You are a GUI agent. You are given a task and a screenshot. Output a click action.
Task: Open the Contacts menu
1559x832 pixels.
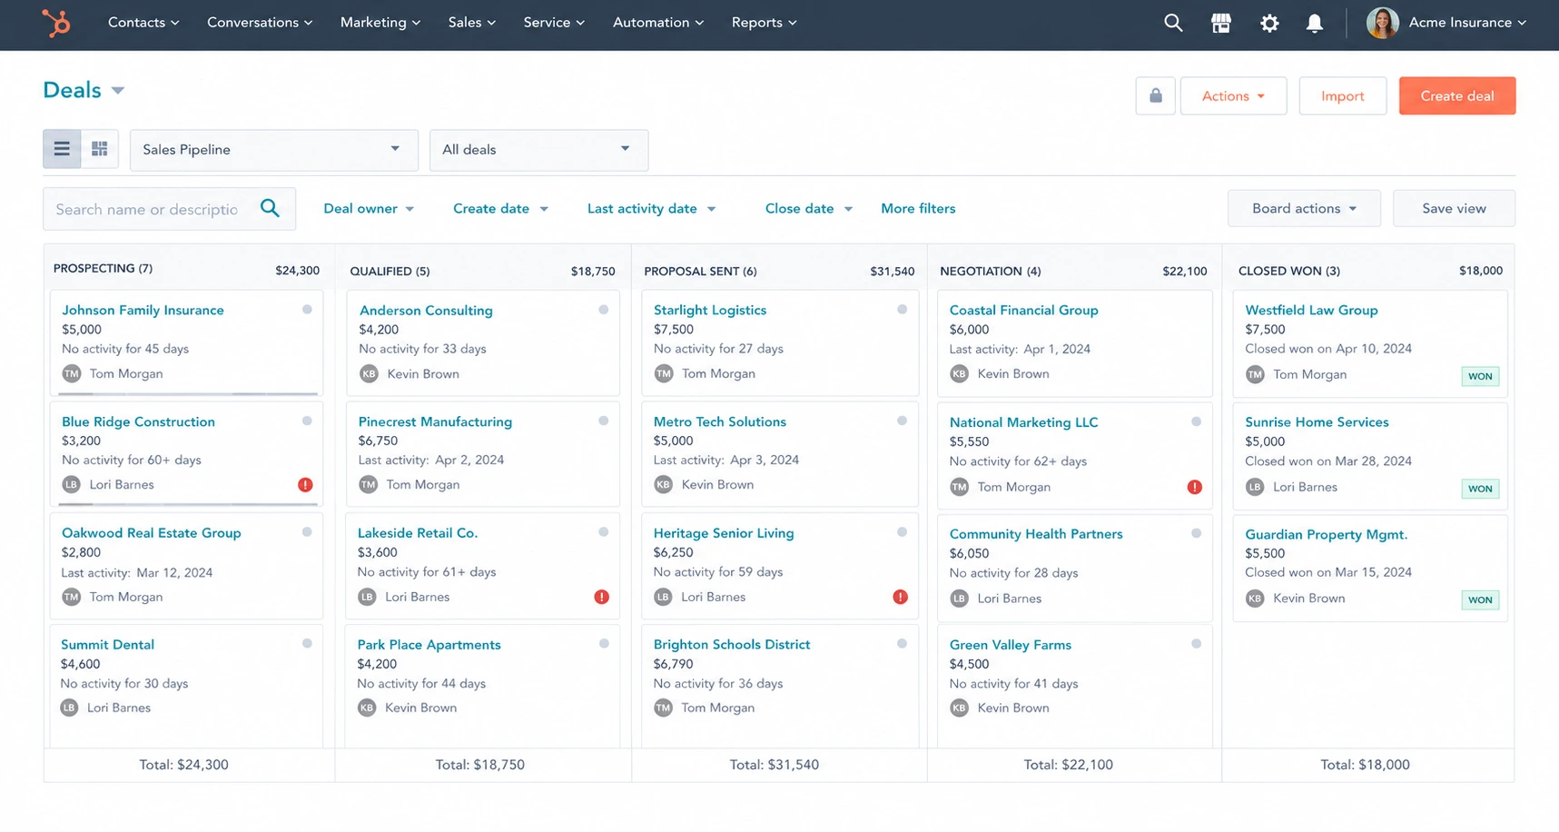[143, 23]
